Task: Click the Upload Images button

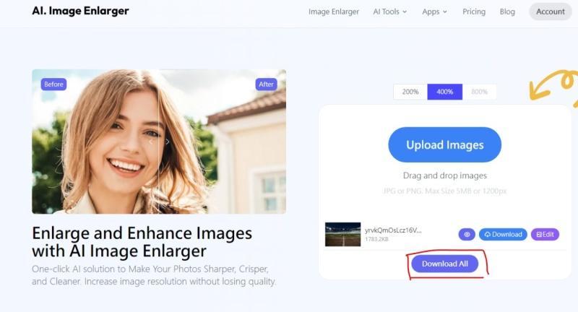Action: tap(444, 144)
